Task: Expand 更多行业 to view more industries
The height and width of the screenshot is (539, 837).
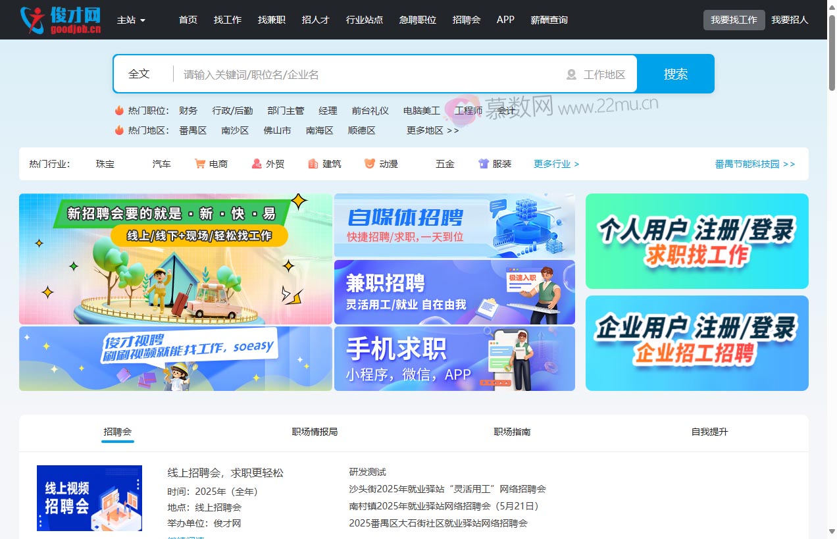Action: pos(556,164)
